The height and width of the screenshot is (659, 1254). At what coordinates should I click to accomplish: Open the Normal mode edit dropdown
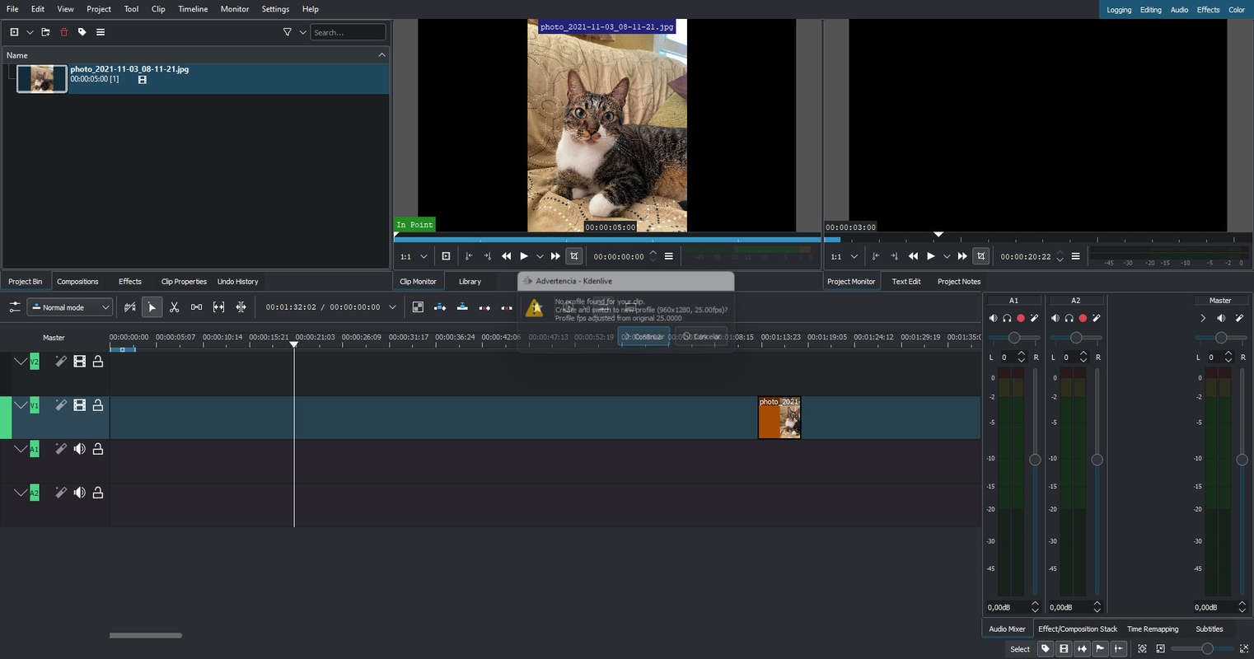70,307
